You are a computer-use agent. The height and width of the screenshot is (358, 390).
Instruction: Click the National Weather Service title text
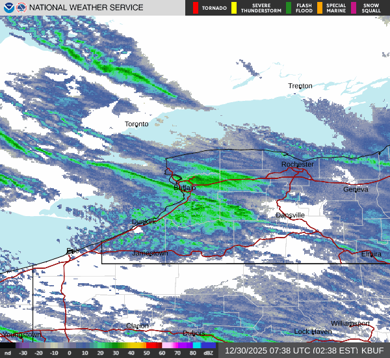tap(86, 8)
